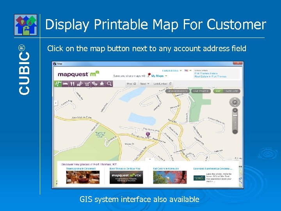Screen dimensions: 281x211
Task: Select the person at podium icon
Action: pyautogui.click(x=102, y=84)
